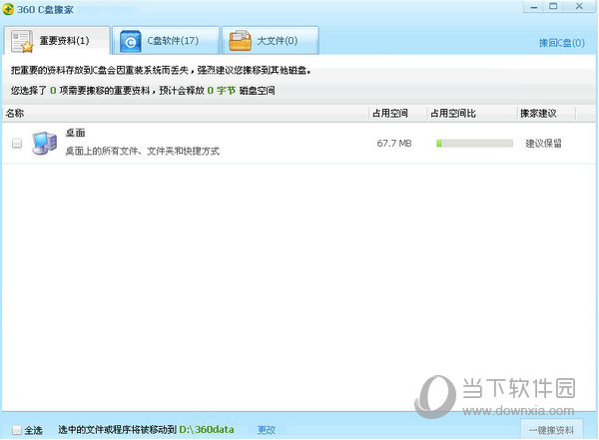Click the orange folder icon on third tab
Image resolution: width=599 pixels, height=440 pixels.
[x=240, y=41]
